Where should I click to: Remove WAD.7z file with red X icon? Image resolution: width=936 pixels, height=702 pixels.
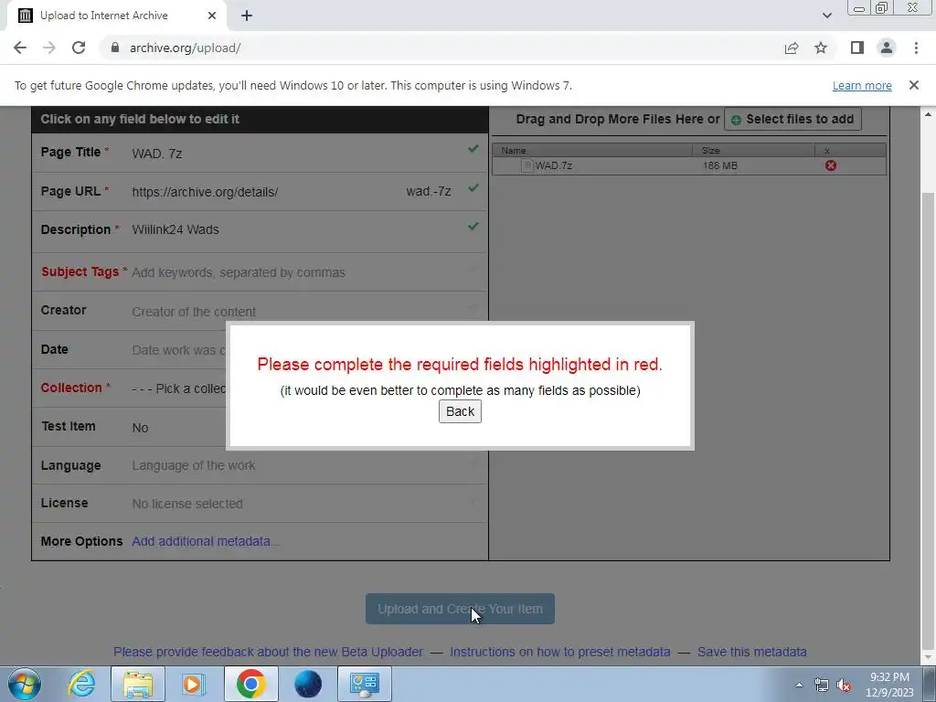pyautogui.click(x=830, y=165)
